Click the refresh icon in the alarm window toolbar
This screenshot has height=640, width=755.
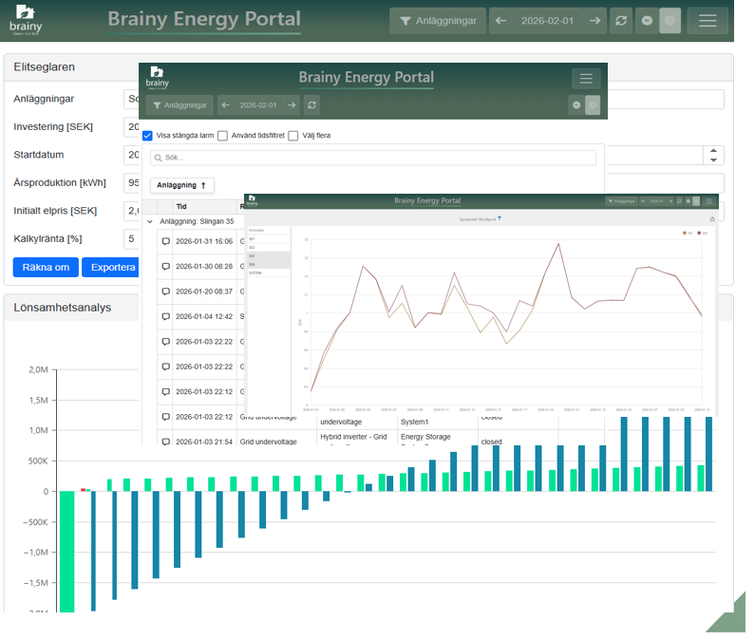312,105
